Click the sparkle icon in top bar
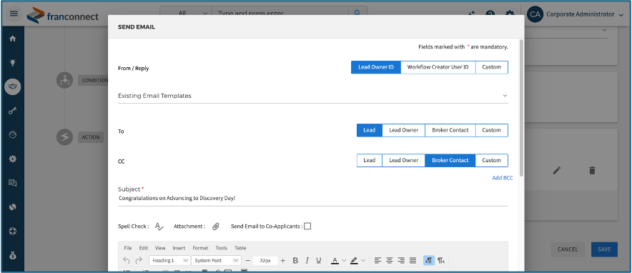Screen dimensions: 632x273 click(x=471, y=14)
